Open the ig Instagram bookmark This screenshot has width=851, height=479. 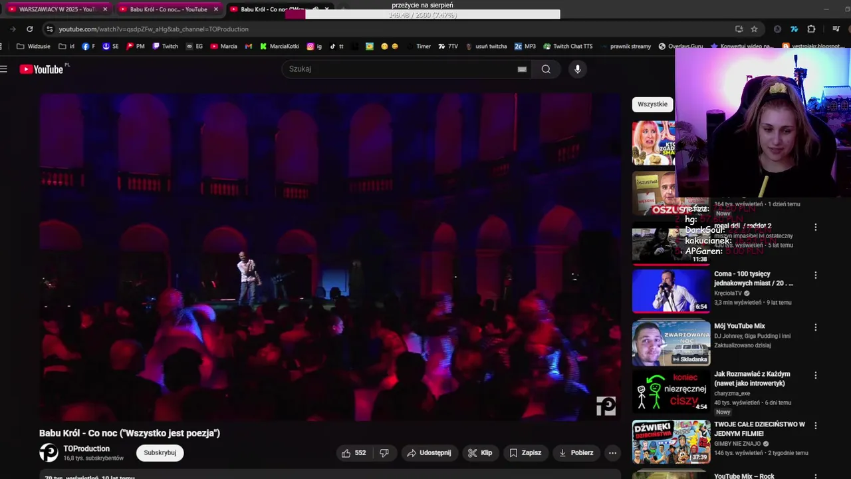[x=314, y=47]
